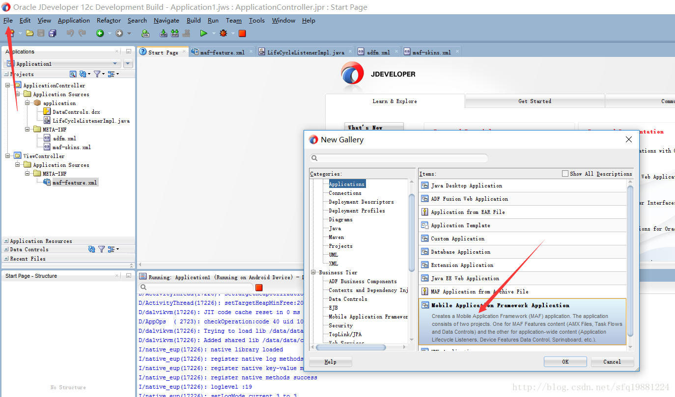Click the Cancel build toolbar icon

(186, 33)
